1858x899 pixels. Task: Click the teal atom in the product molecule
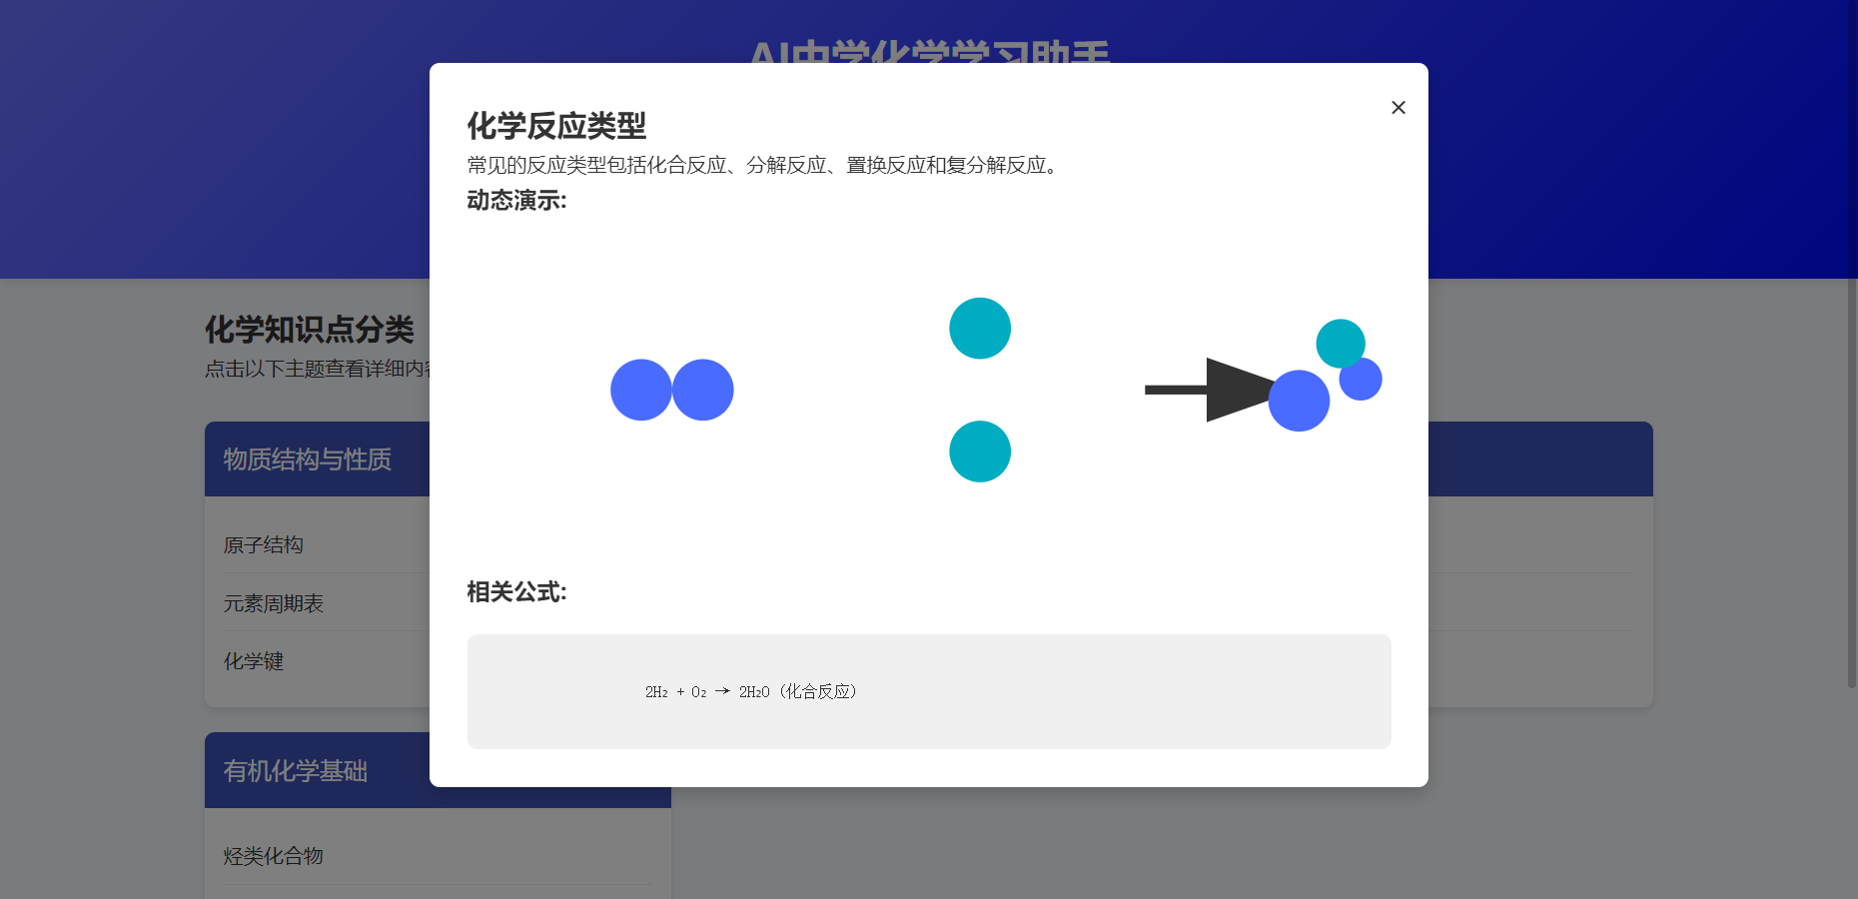coord(1340,342)
